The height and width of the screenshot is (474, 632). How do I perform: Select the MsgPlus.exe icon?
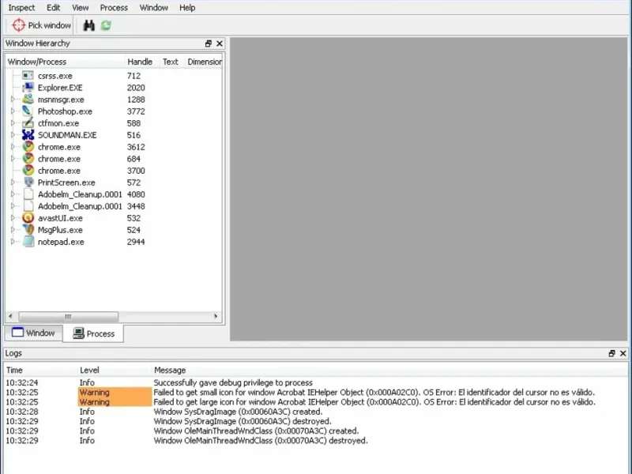[28, 230]
